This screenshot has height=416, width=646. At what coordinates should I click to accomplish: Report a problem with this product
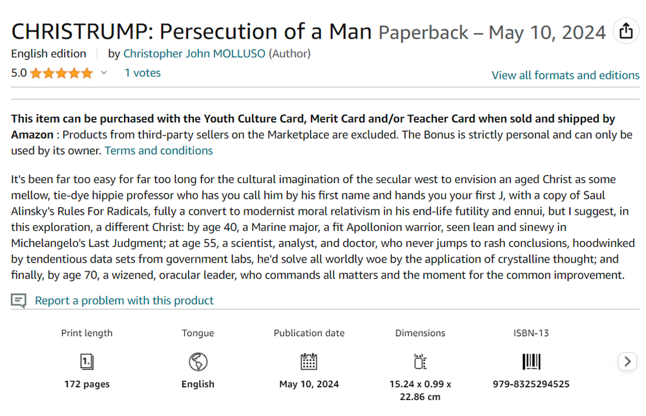[124, 301]
